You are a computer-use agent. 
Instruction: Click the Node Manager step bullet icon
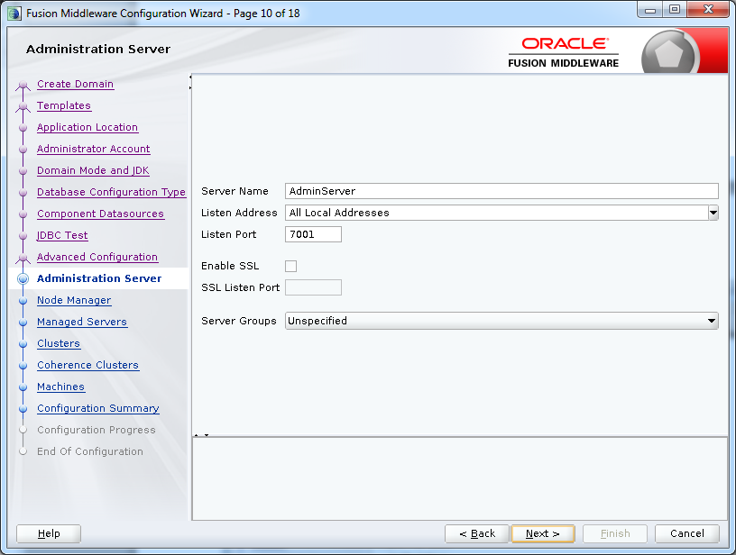[x=23, y=300]
